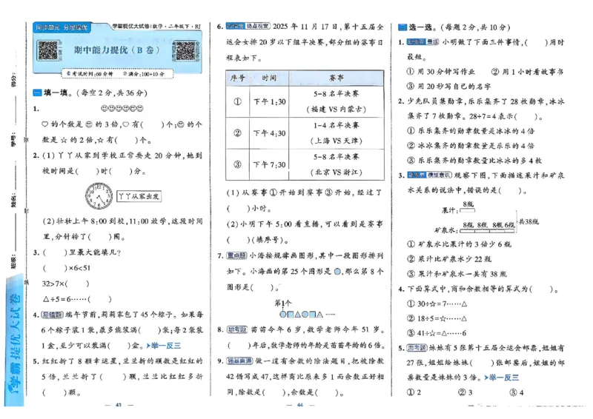Click the 下午7:30 time cell
This screenshot has width=593, height=419.
[269, 164]
